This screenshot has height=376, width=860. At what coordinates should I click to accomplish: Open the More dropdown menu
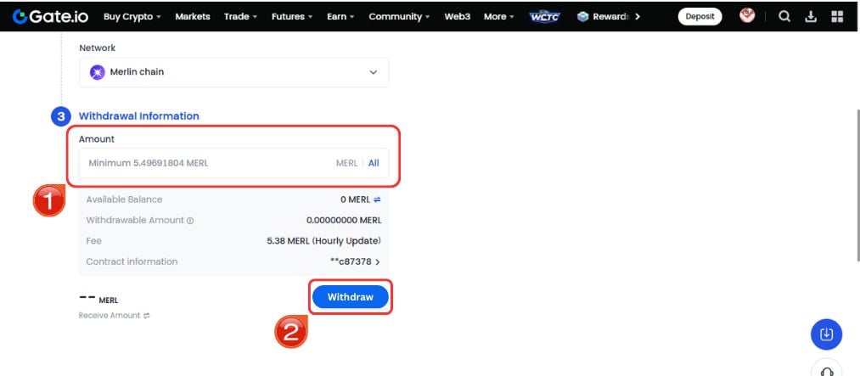coord(499,16)
